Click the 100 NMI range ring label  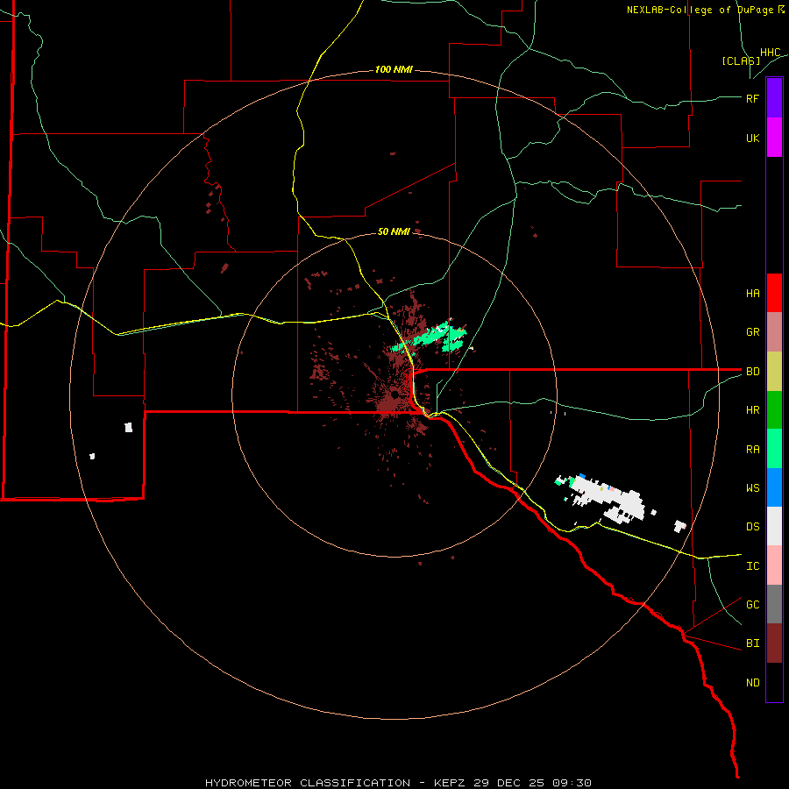pos(394,69)
